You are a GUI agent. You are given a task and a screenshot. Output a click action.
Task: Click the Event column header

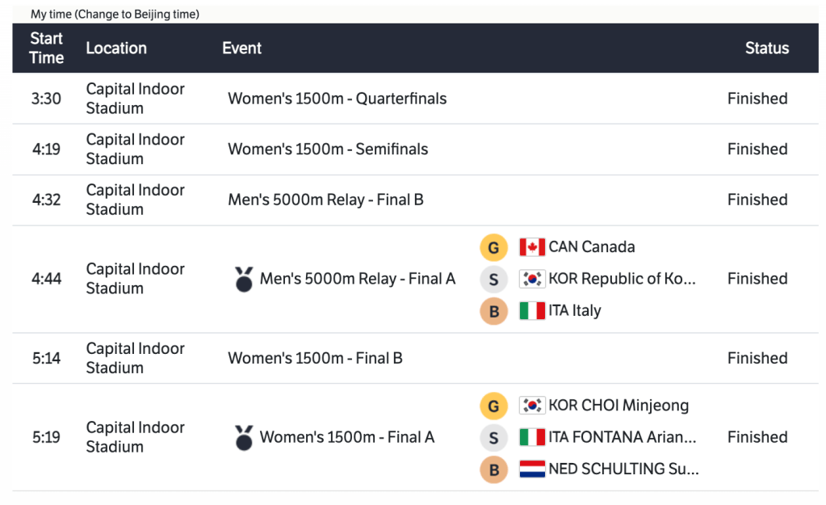(241, 48)
